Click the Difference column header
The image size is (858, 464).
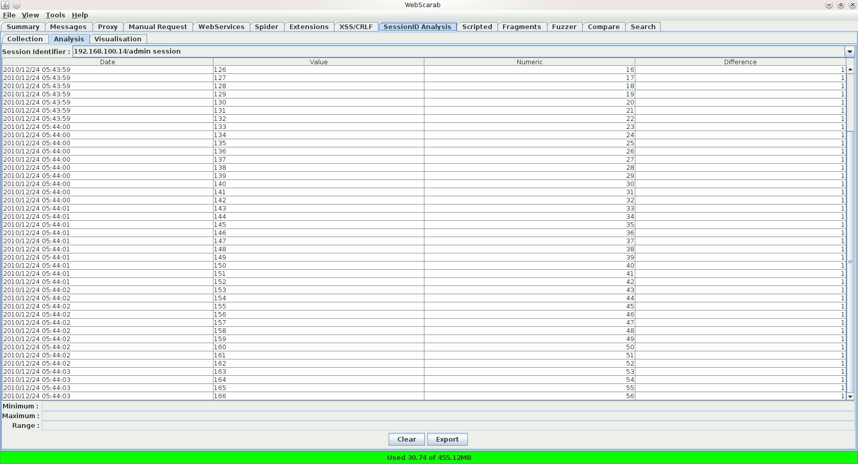pos(740,62)
